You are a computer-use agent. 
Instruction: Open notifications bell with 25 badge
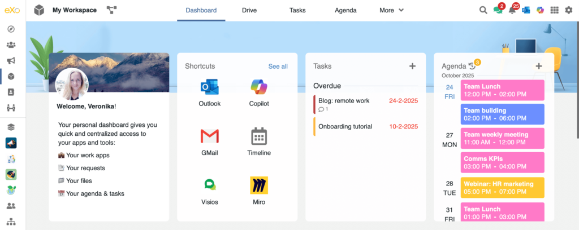[x=512, y=10]
